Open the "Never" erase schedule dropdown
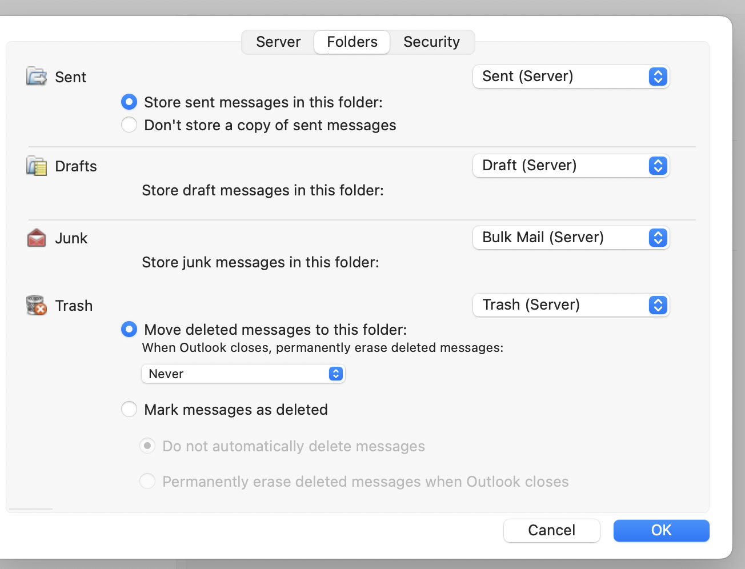Viewport: 745px width, 569px height. (243, 373)
